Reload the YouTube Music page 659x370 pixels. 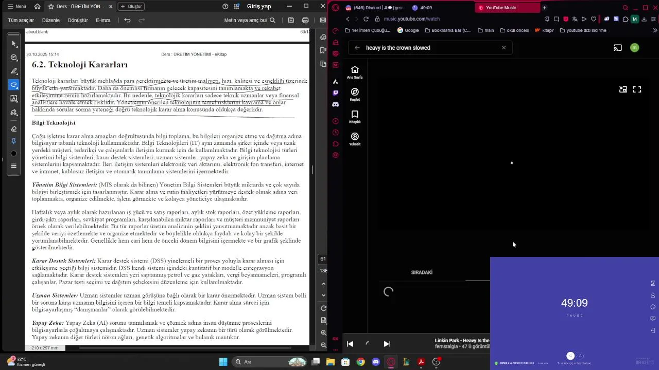coord(366,19)
